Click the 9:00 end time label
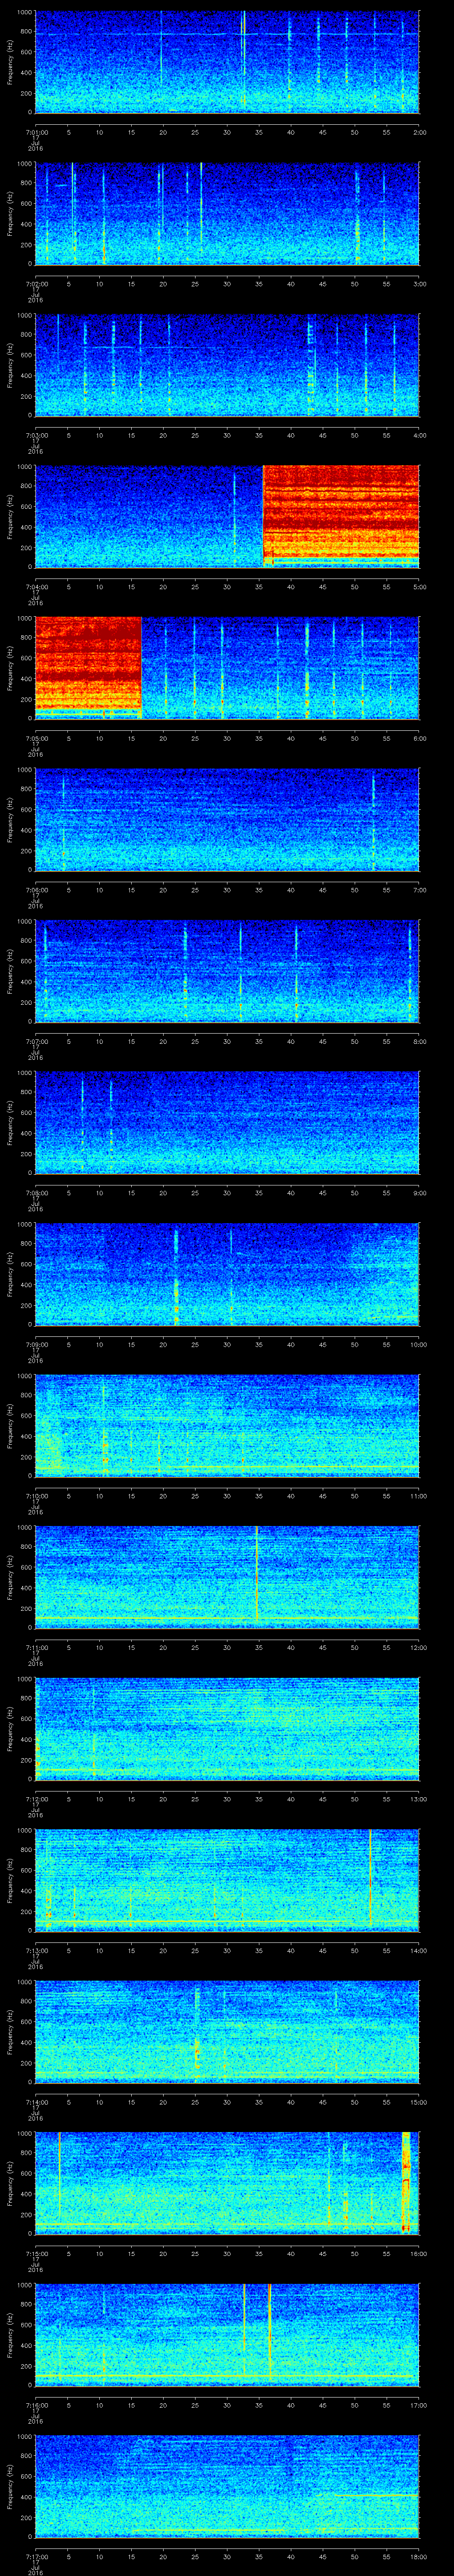Viewport: 454px width, 2576px height. pos(419,1192)
